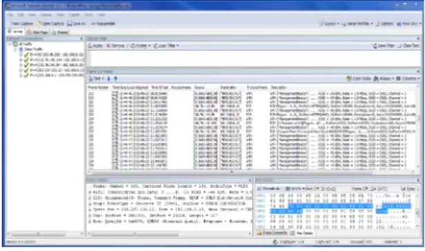Open the Aliases dropdown
This screenshot has height=251, width=425.
tap(384, 79)
